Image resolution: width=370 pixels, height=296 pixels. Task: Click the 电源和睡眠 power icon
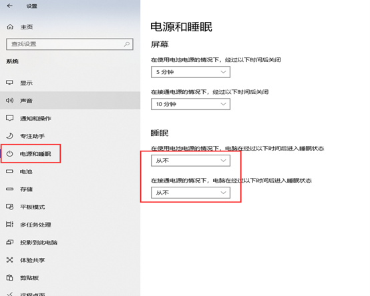pos(9,154)
